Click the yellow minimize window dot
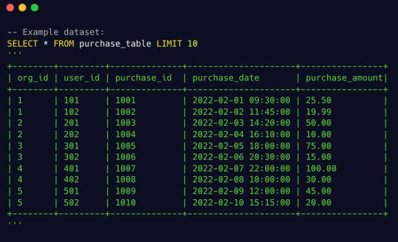The height and width of the screenshot is (242, 398). [22, 8]
